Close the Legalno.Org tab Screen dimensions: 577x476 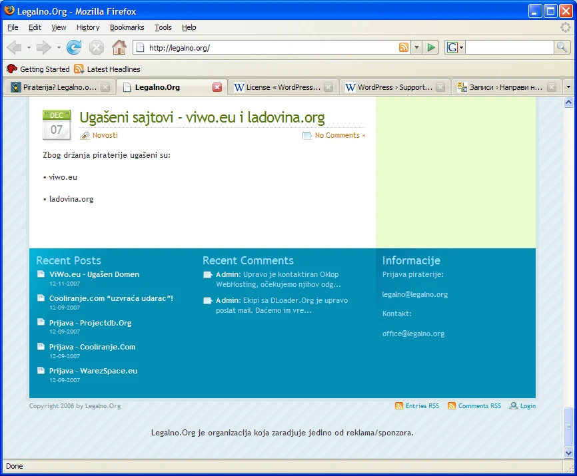(x=217, y=87)
